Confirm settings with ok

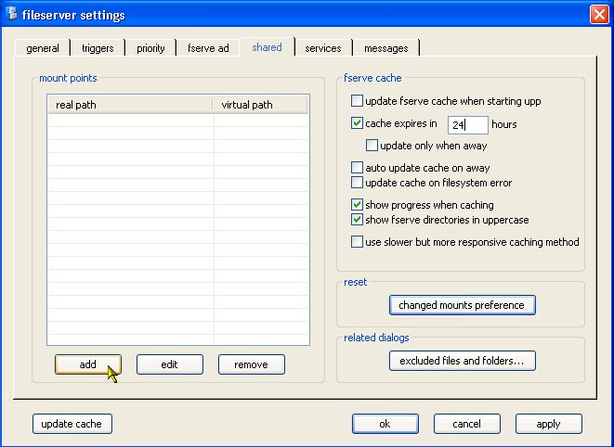tap(385, 424)
